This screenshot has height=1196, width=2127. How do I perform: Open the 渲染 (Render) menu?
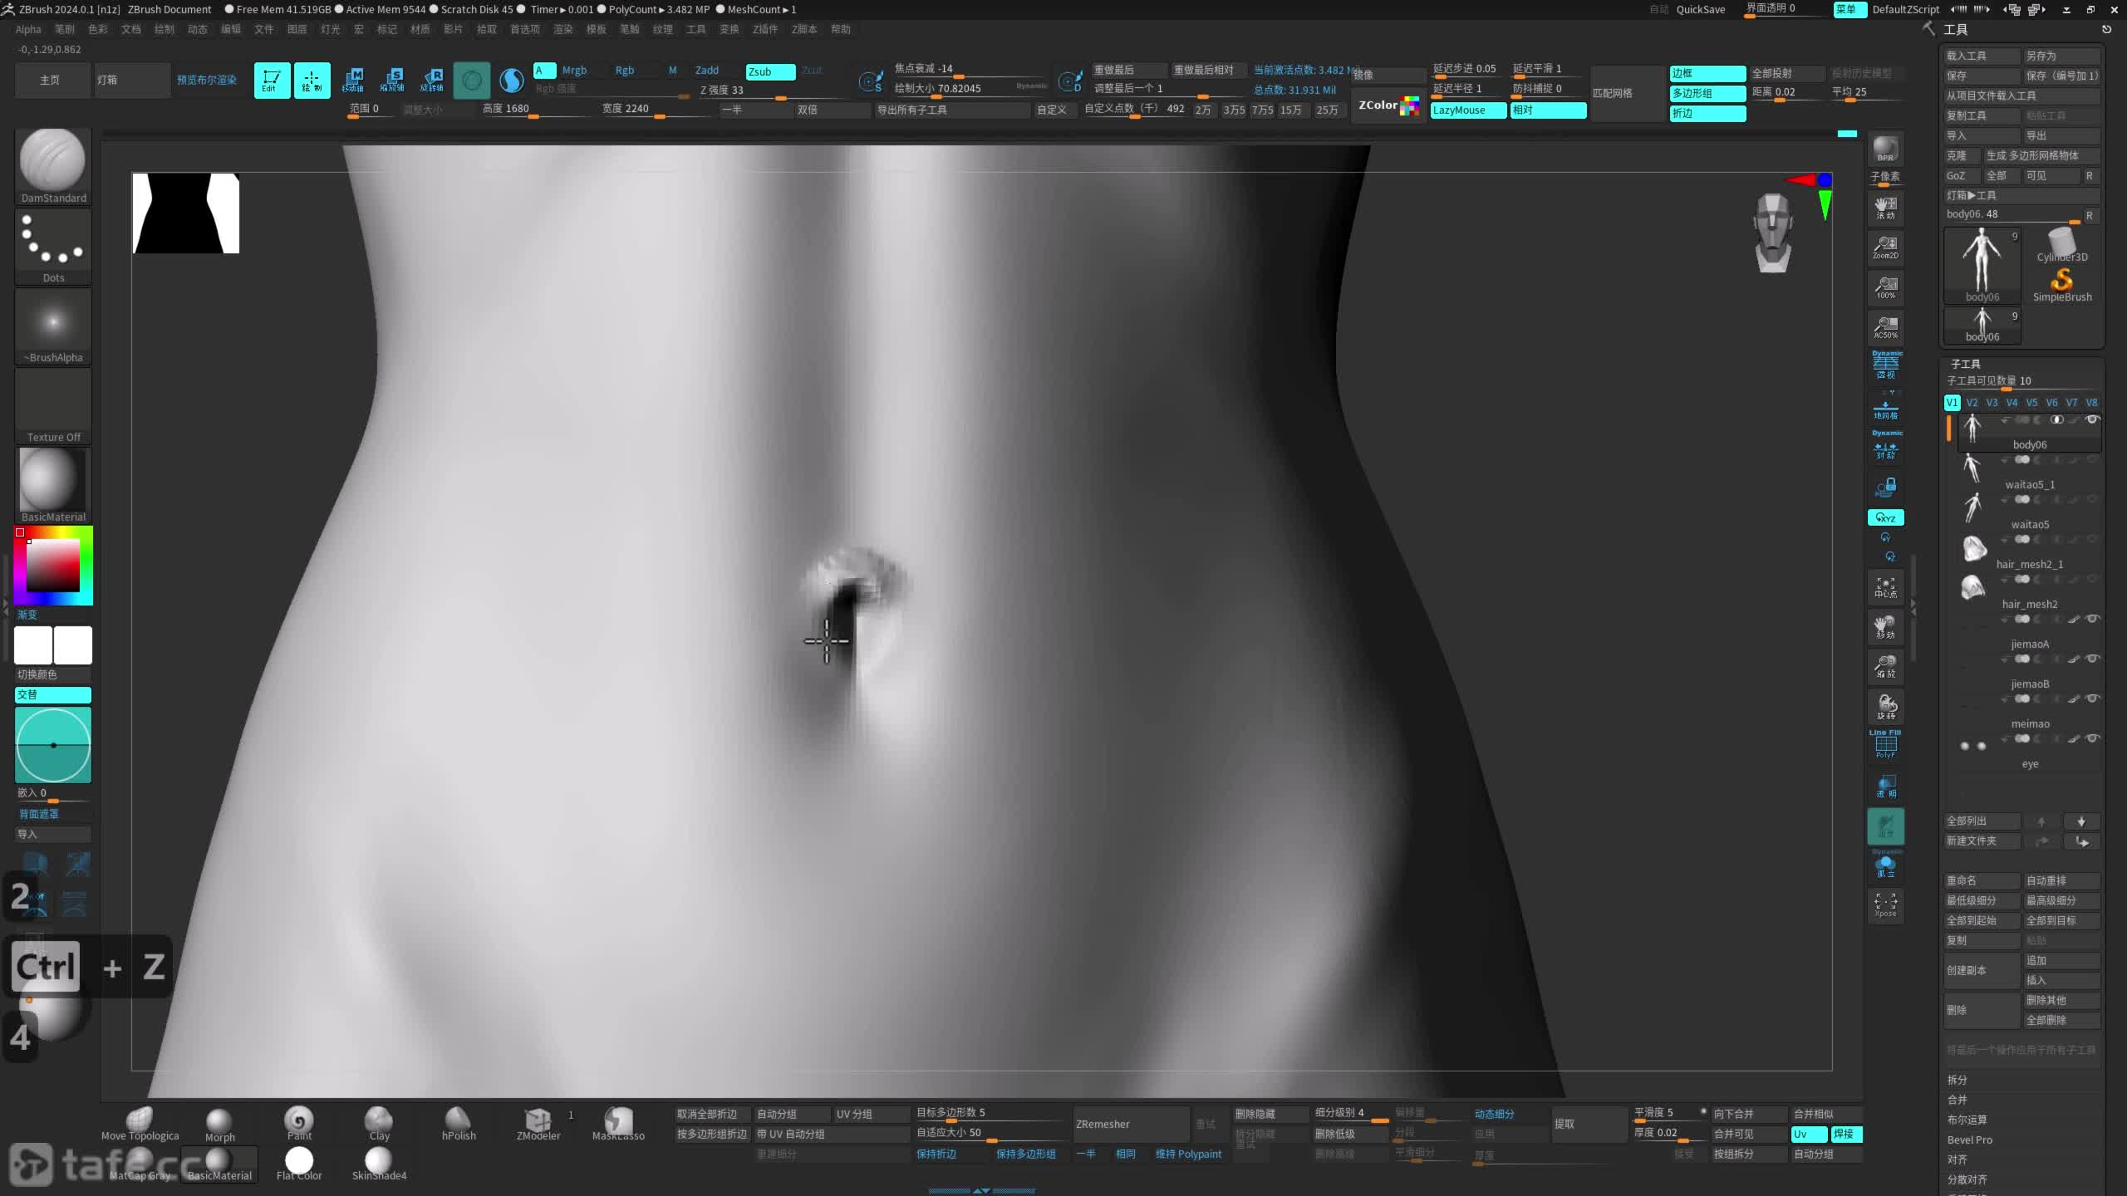[x=562, y=29]
